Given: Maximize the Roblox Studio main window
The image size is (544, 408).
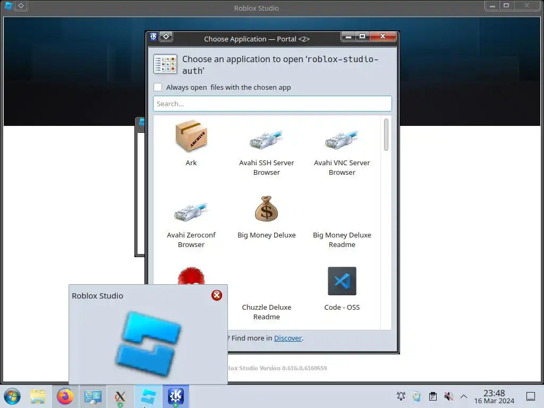Looking at the screenshot, I should click(x=506, y=5).
